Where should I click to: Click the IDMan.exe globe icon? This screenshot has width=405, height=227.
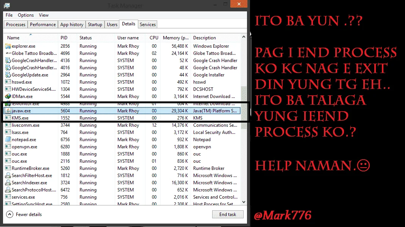tap(8, 96)
